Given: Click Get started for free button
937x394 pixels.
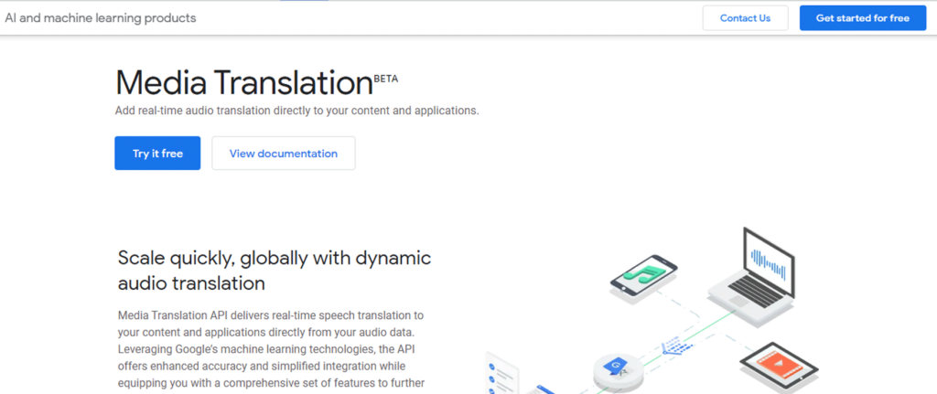Looking at the screenshot, I should point(863,18).
